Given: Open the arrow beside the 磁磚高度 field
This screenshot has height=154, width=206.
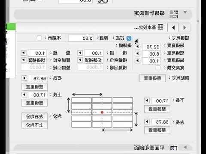Looking at the screenshot, I should click(x=138, y=53).
